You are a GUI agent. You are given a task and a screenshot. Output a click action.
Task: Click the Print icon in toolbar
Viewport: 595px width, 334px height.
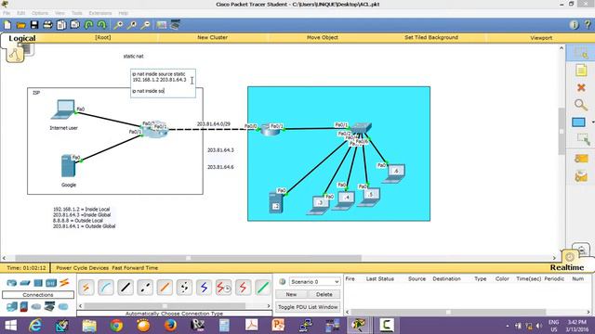click(47, 25)
